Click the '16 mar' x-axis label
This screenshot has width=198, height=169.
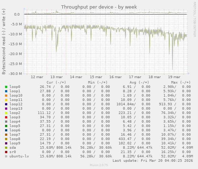coord(115,77)
